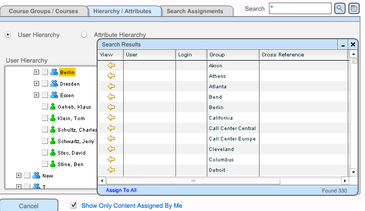Toggle Show Only Content Assigned By Me
The width and height of the screenshot is (365, 211).
[x=74, y=205]
